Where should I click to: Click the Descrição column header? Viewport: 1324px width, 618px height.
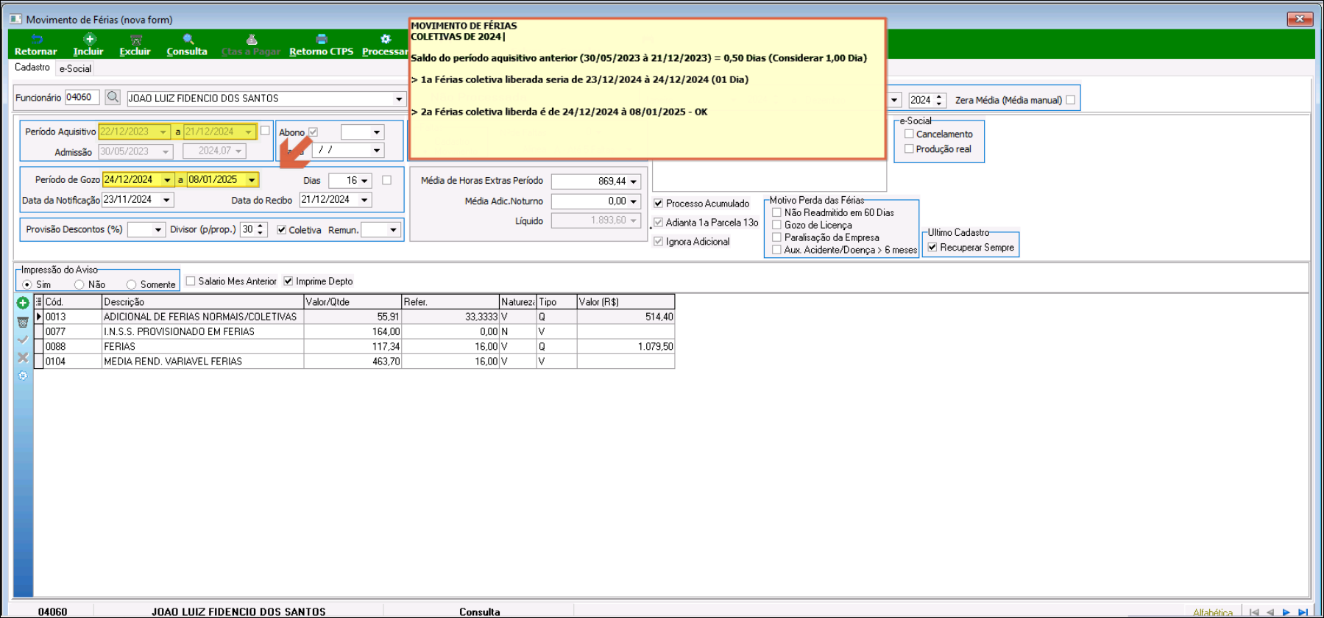pos(202,301)
